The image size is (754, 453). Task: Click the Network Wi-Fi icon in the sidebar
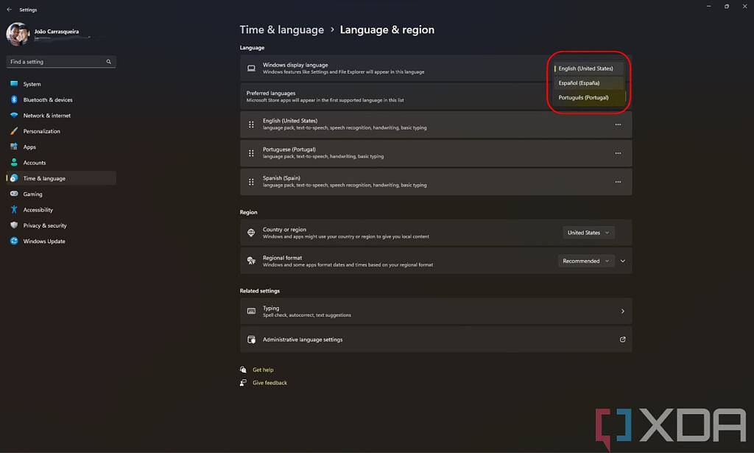click(x=14, y=116)
